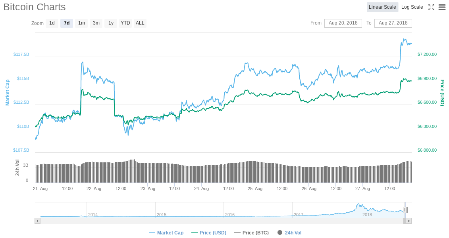Viewport: 449px width, 238px height.
Task: Click the $7,200.00 price axis label
Action: coord(427,54)
